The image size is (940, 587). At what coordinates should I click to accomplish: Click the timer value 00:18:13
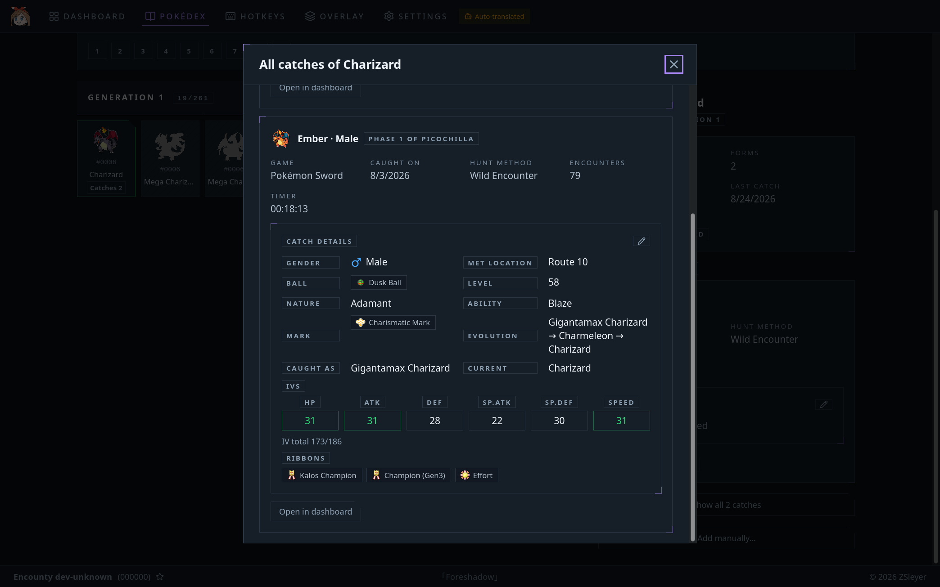pyautogui.click(x=289, y=209)
